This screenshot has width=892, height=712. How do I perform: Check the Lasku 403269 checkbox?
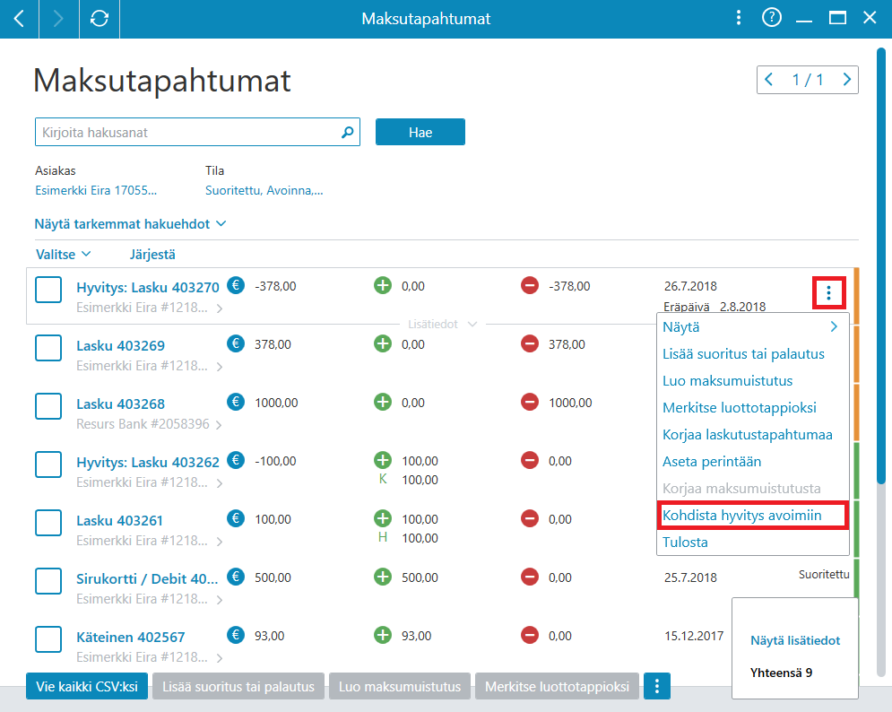point(48,348)
